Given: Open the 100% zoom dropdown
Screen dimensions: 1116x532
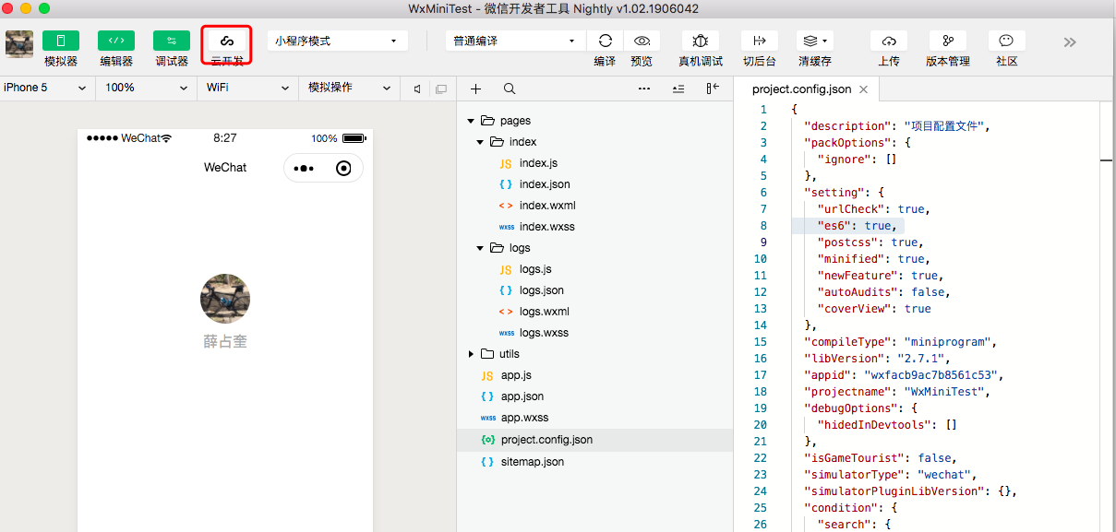Looking at the screenshot, I should [144, 88].
